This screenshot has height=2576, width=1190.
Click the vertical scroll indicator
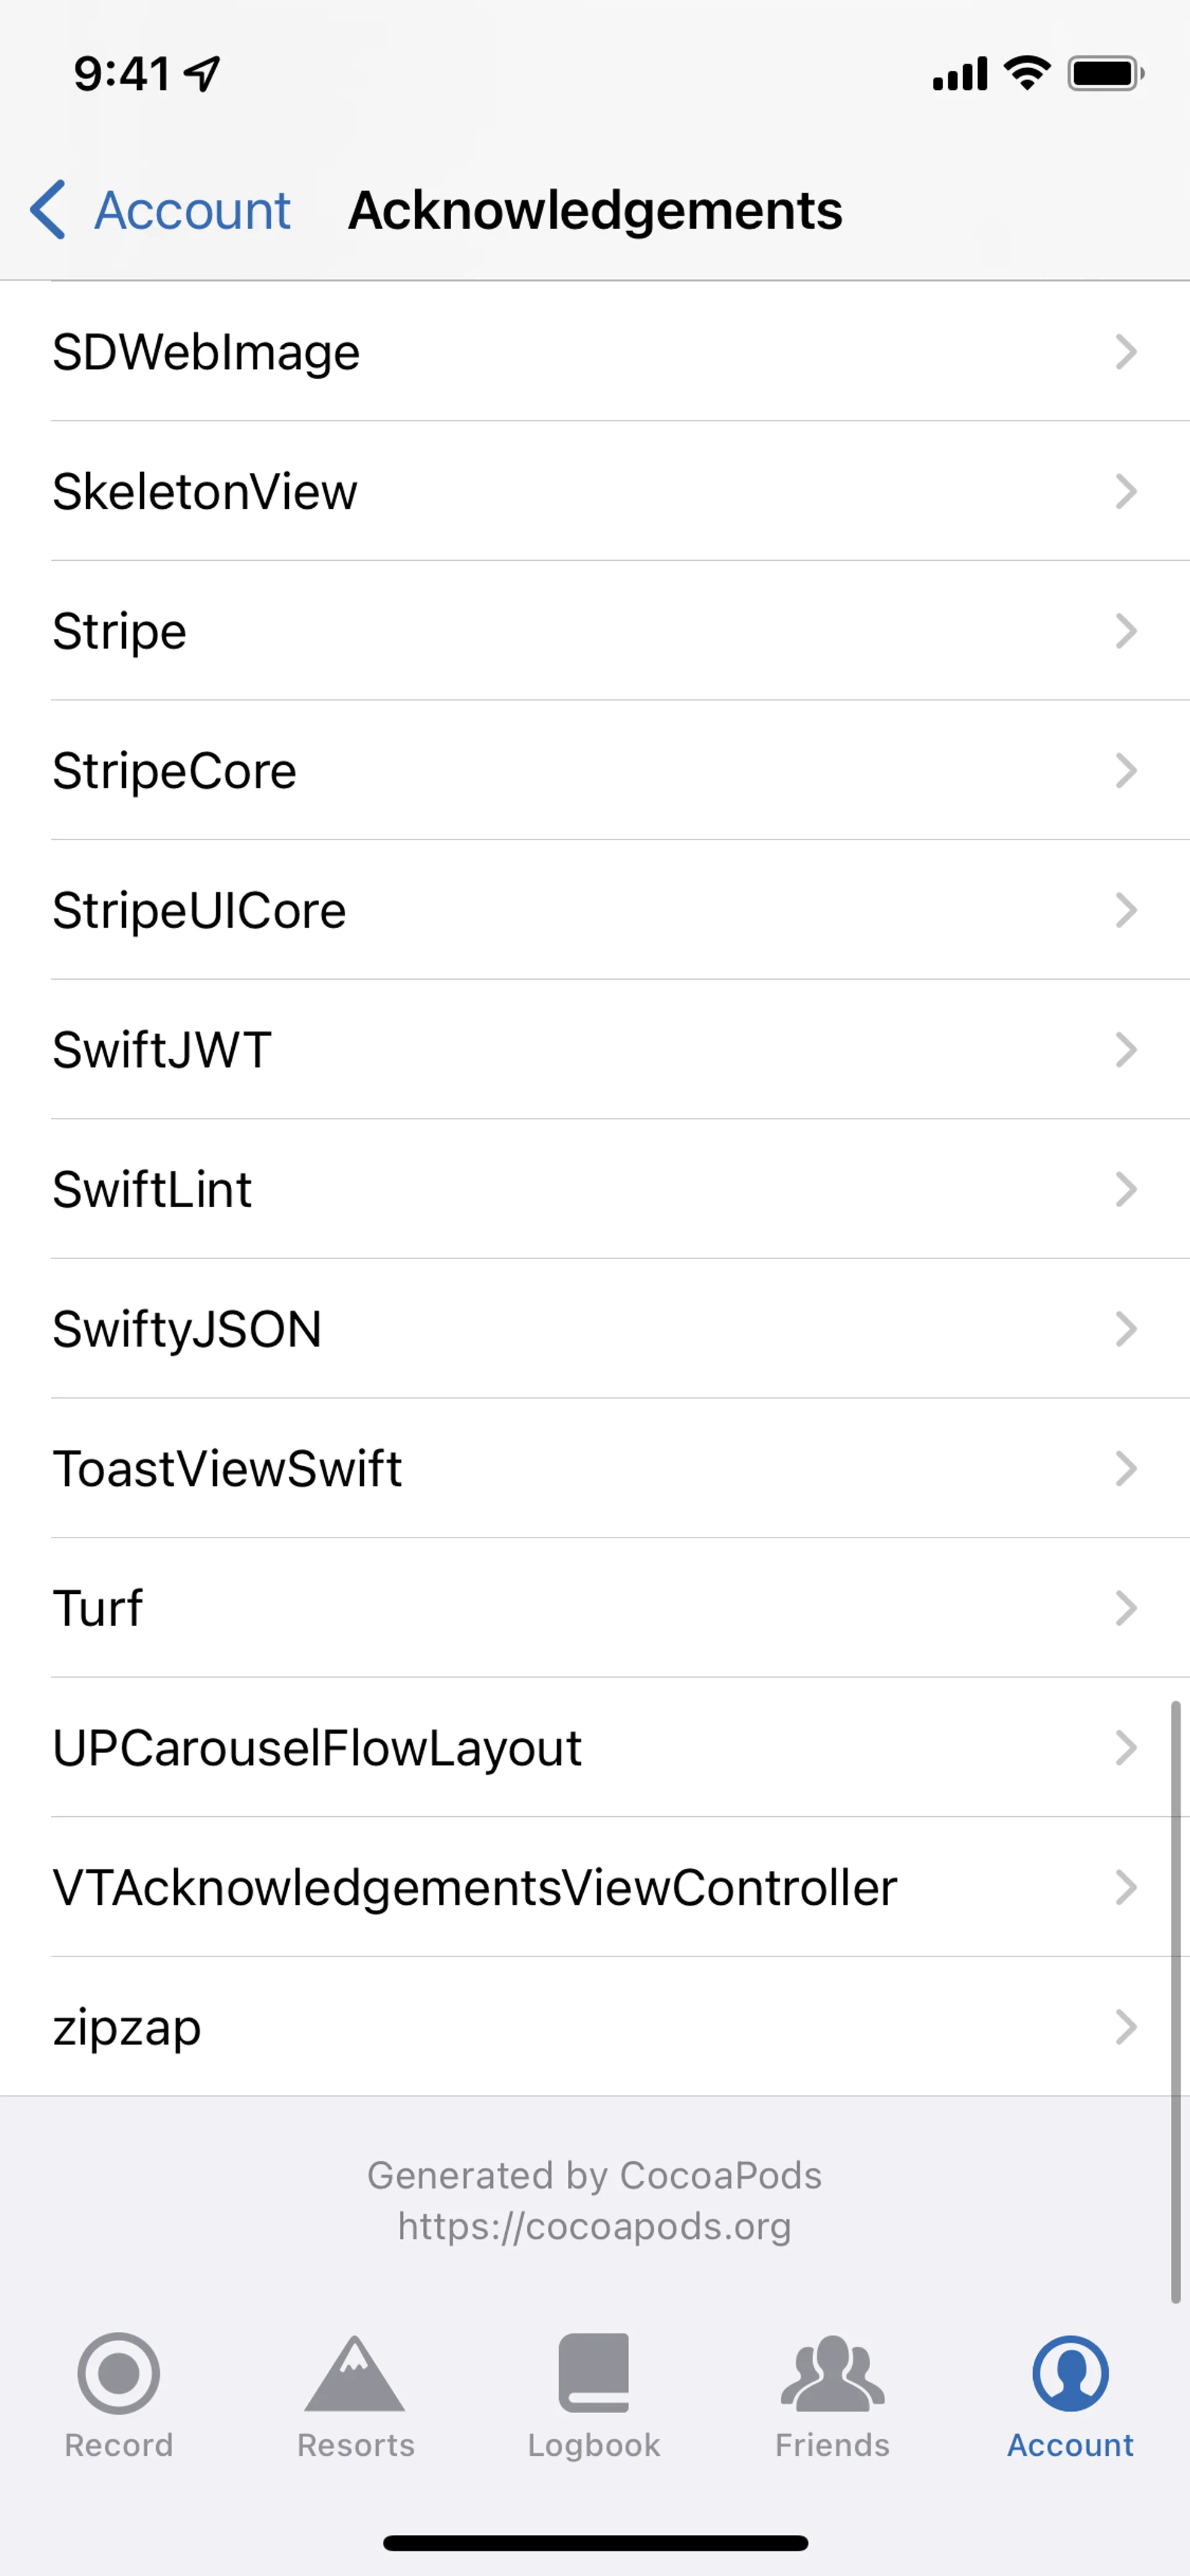pyautogui.click(x=1176, y=2000)
